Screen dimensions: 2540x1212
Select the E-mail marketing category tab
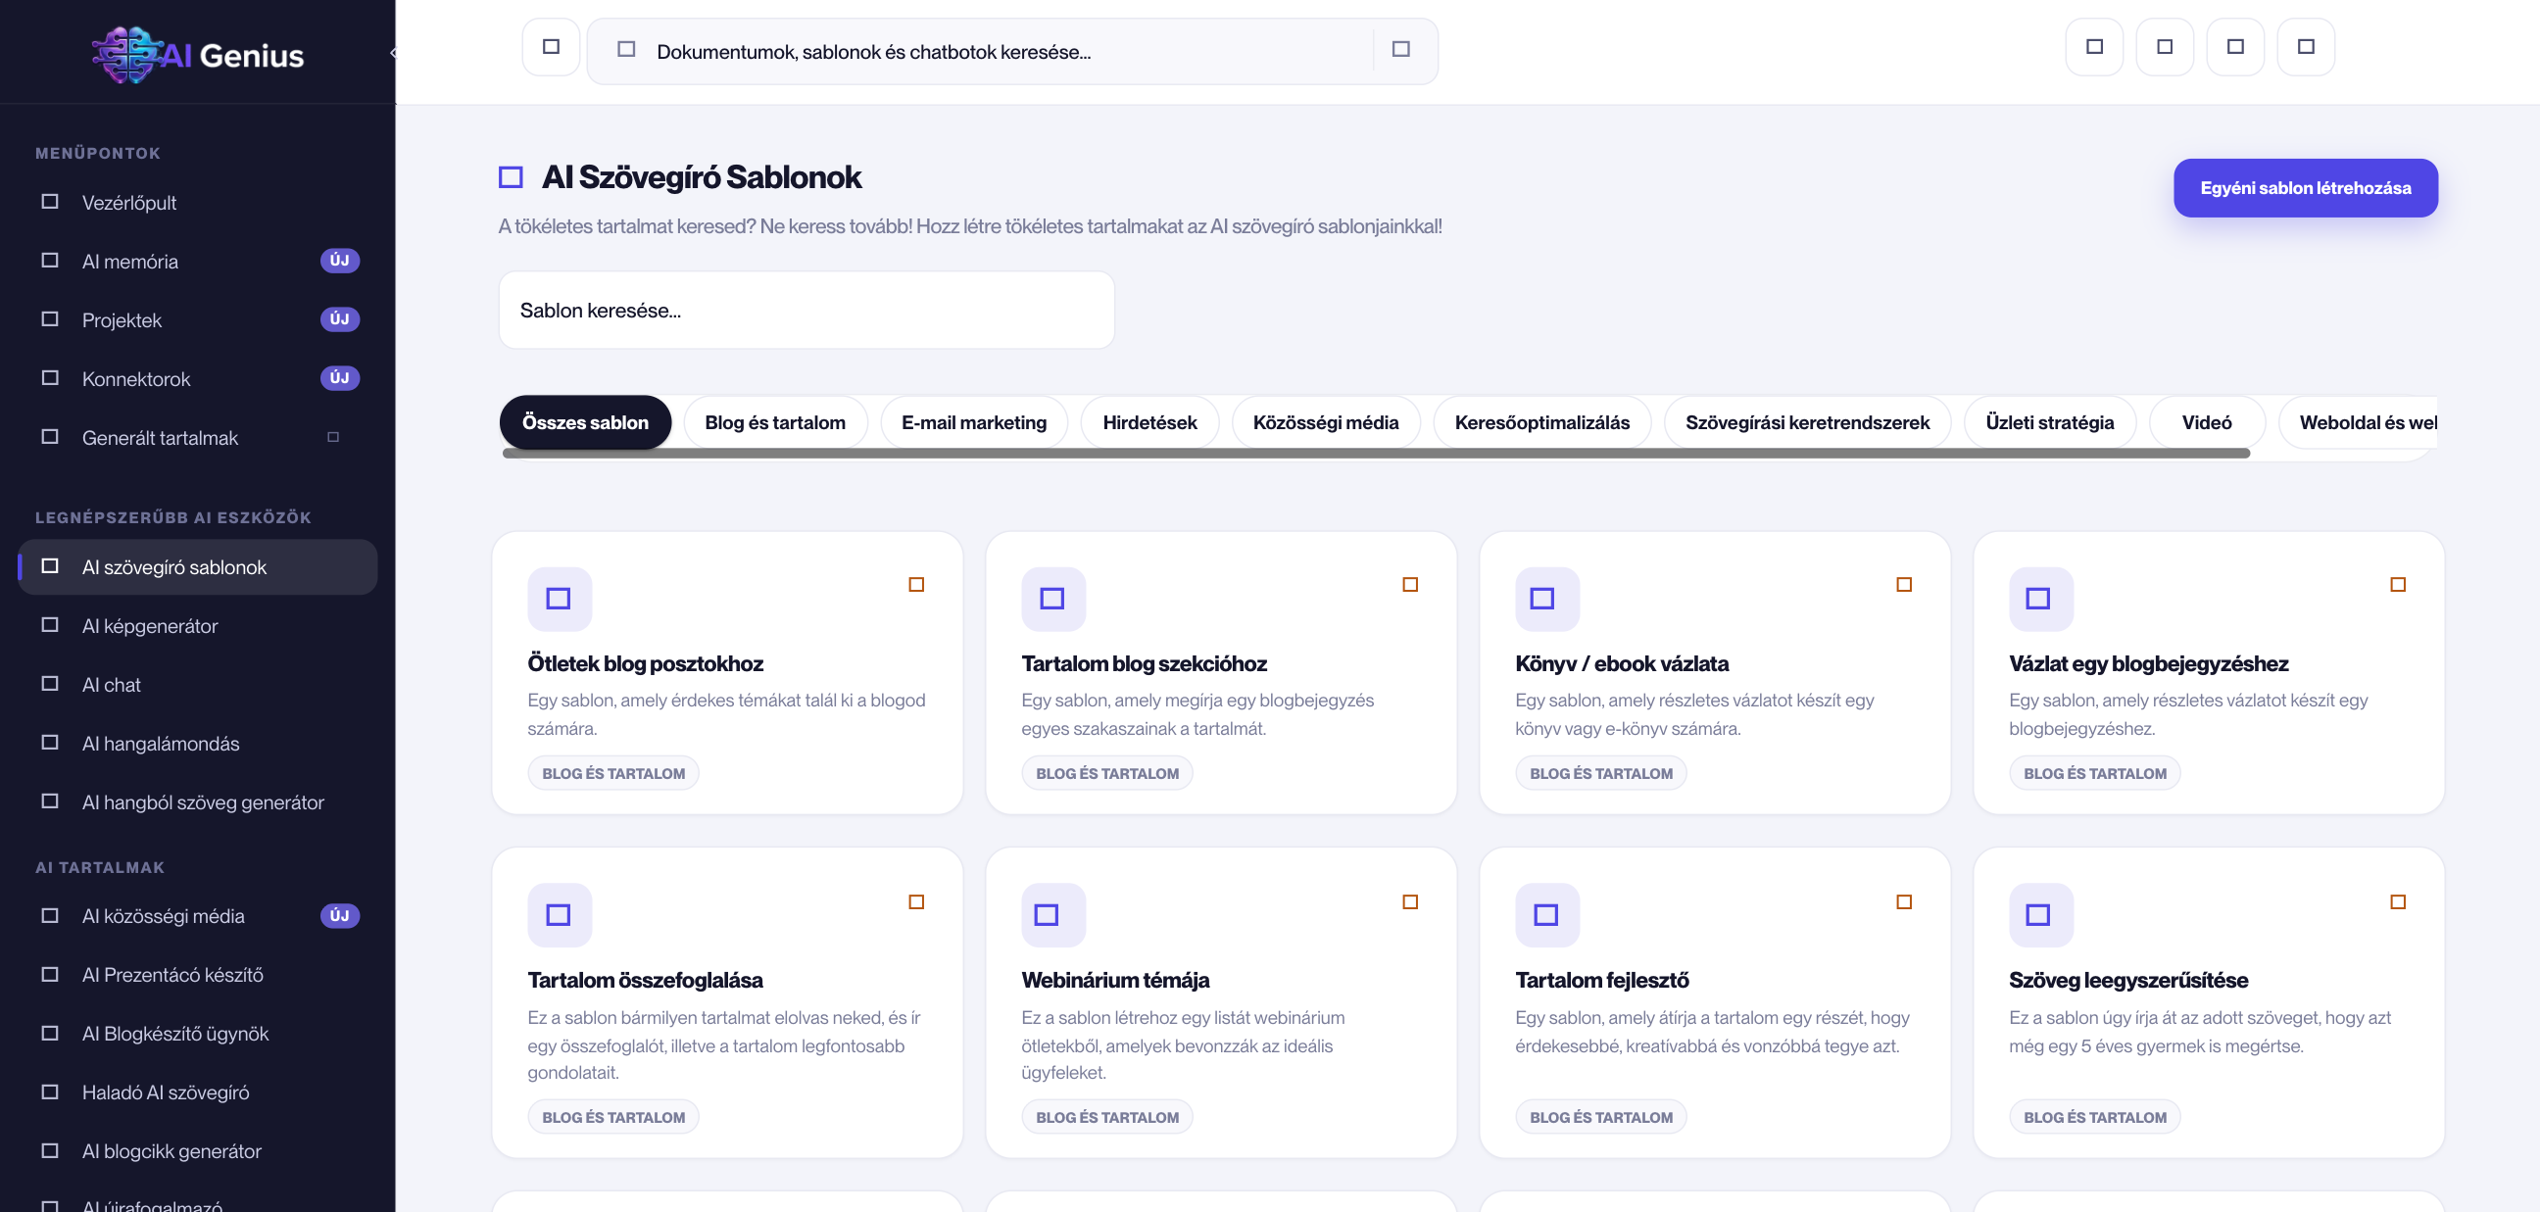[x=974, y=422]
